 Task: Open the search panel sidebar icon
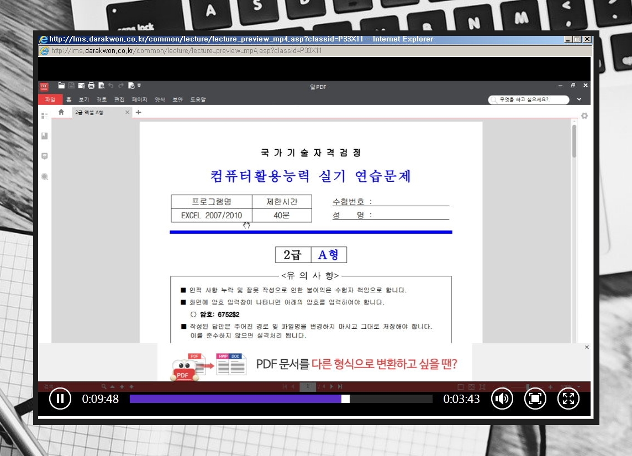[45, 176]
